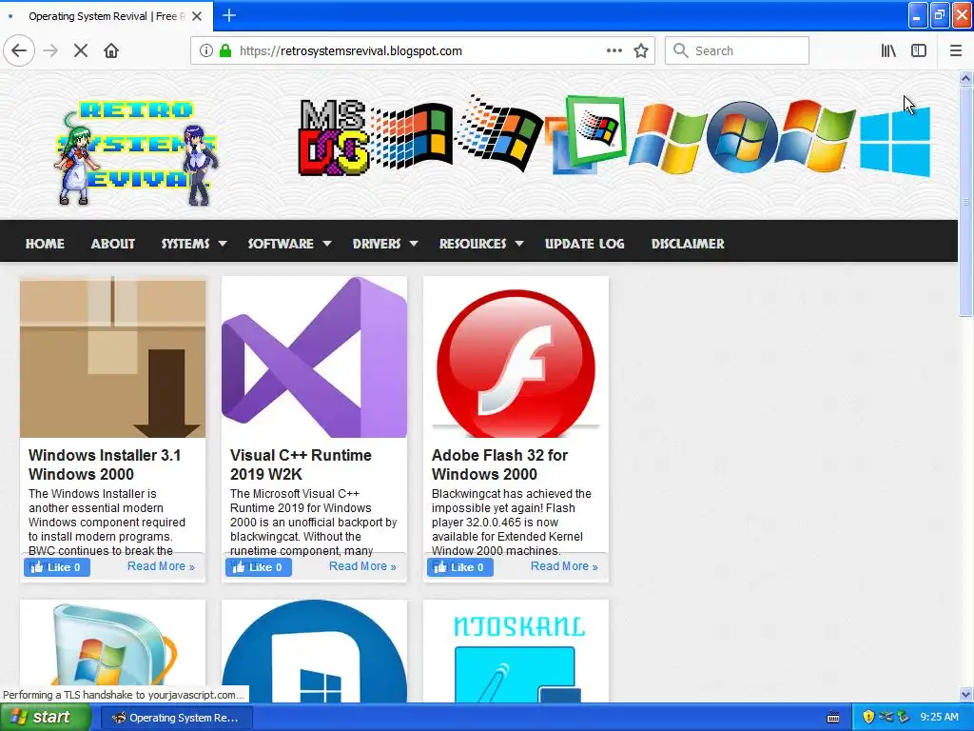
Task: Click the Windows 8 blue logo in banner
Action: (x=895, y=141)
